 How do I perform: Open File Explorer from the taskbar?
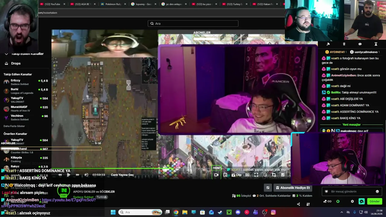click(185, 212)
